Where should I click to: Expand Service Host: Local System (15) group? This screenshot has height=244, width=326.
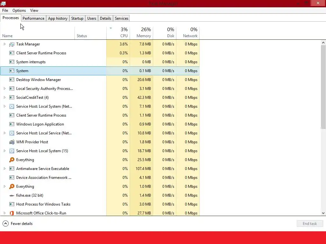(4, 151)
